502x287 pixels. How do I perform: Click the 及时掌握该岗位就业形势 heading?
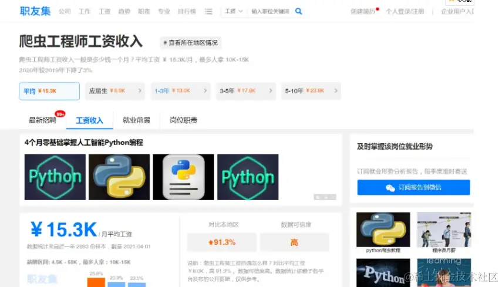tap(395, 147)
